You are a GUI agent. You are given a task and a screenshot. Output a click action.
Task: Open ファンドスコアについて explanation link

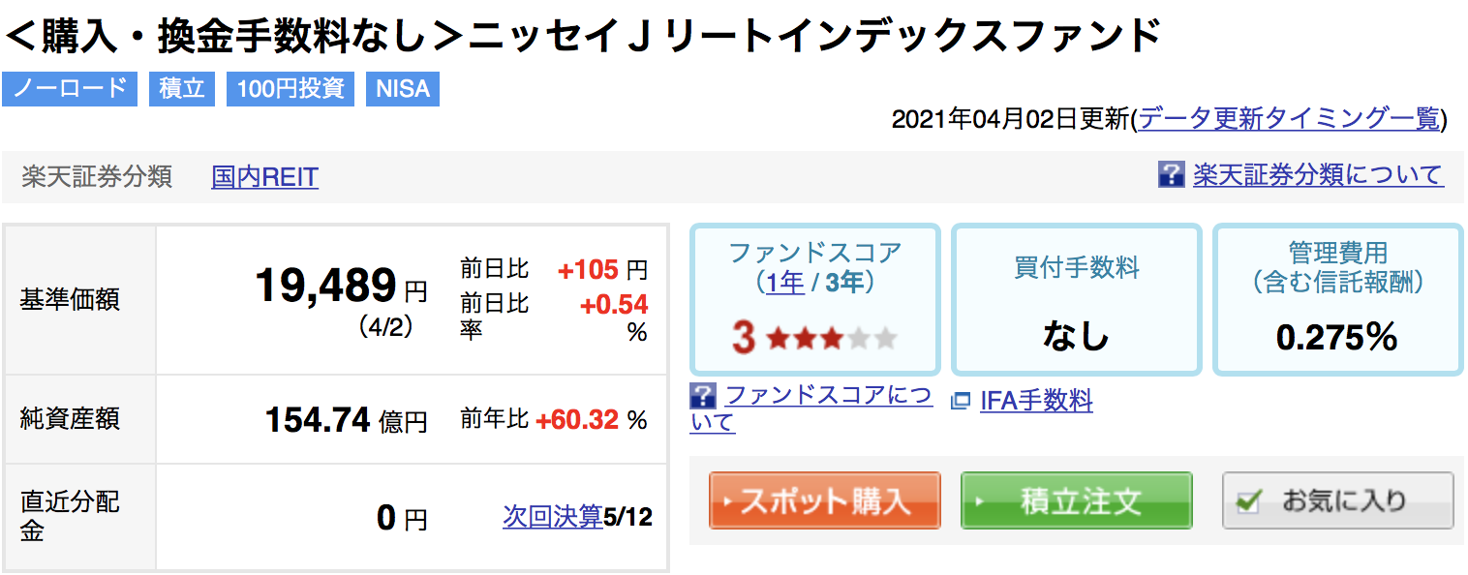coord(811,409)
